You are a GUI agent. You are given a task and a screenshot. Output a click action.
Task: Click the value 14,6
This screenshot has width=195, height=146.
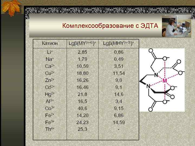click(119, 94)
